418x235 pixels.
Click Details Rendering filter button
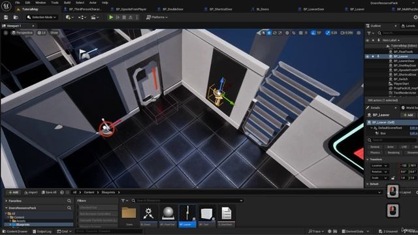393,153
